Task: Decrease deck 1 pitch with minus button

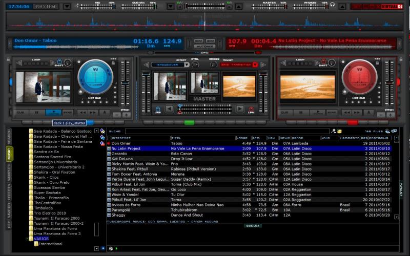Action: 117,115
